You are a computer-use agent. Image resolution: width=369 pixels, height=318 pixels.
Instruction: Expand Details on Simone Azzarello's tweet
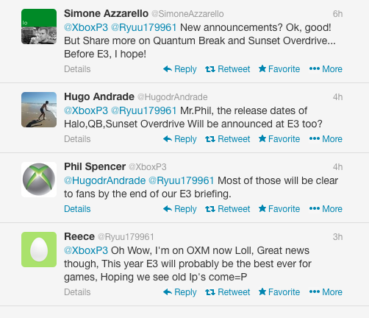77,69
